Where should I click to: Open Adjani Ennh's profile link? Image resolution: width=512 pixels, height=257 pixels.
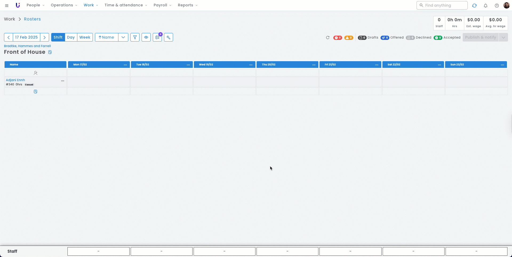pyautogui.click(x=15, y=80)
